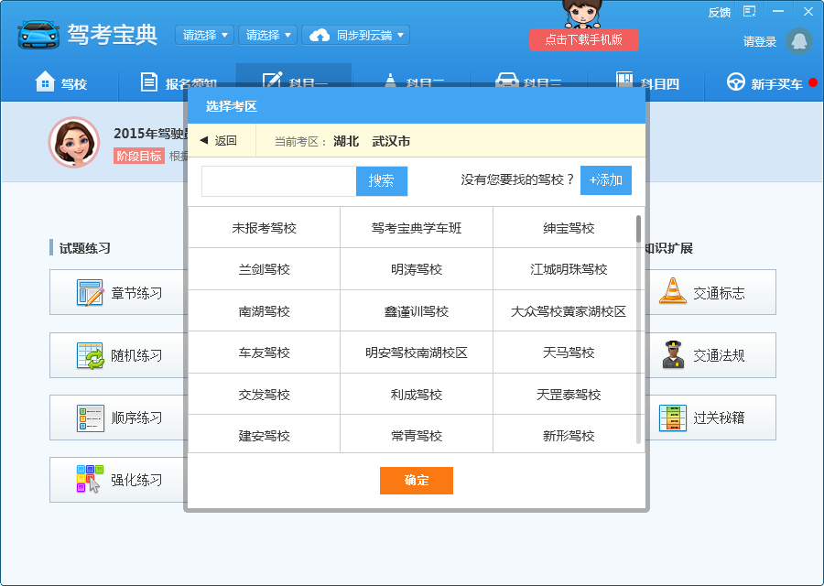Click the 交通法规 police officer icon
This screenshot has height=586, width=824.
click(x=674, y=355)
